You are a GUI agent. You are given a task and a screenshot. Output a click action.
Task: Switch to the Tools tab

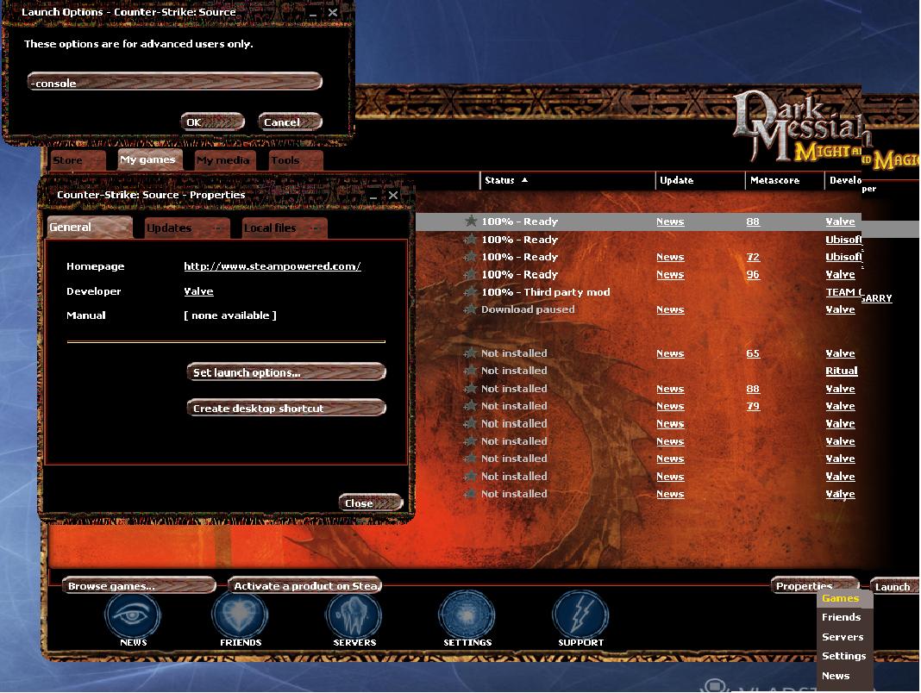[294, 159]
